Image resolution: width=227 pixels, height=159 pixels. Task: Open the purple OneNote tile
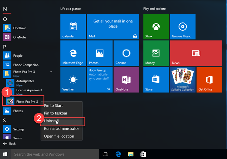point(126,80)
